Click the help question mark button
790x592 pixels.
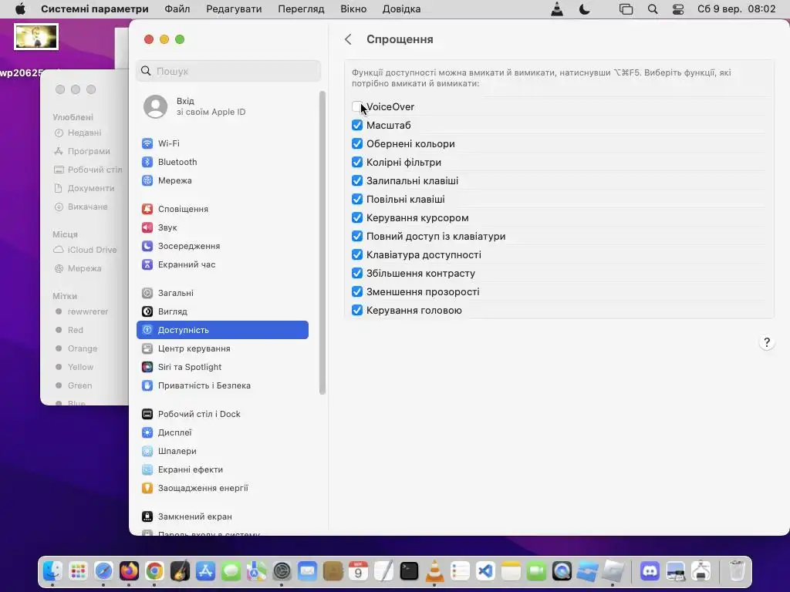tap(766, 342)
